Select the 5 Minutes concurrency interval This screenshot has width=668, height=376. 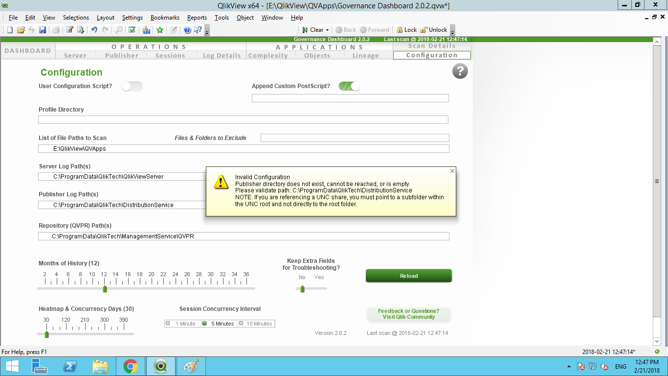click(220, 324)
